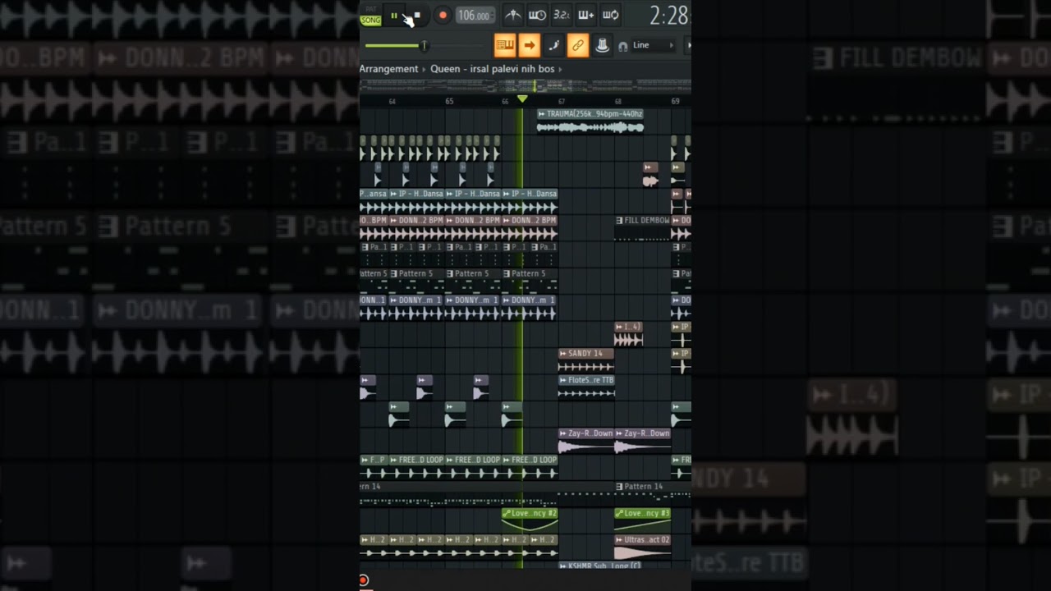Click the multilink to controllers knob icon
1051x591 pixels.
(x=603, y=45)
